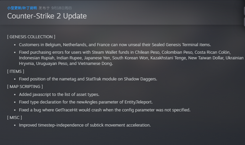Click the 'Added javascript' asset types line
Screen dimensions: 245x145
(59, 94)
